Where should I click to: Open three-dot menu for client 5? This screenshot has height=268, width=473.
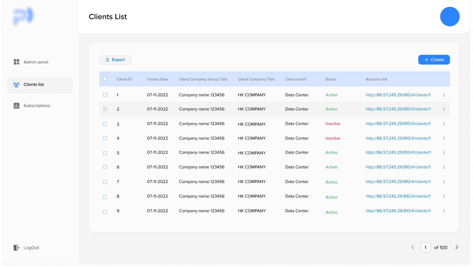444,153
